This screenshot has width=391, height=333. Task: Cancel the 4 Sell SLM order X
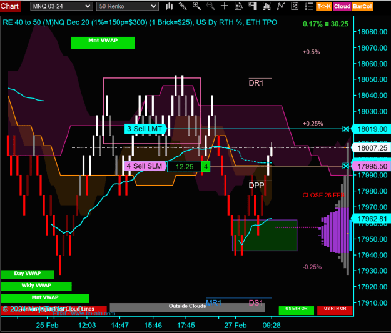tap(345, 166)
